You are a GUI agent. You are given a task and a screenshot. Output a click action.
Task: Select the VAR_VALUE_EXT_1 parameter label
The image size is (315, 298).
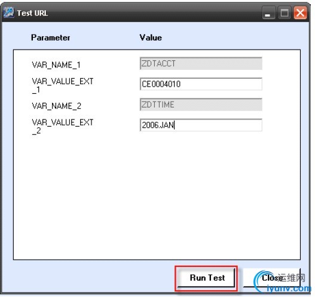(x=63, y=85)
